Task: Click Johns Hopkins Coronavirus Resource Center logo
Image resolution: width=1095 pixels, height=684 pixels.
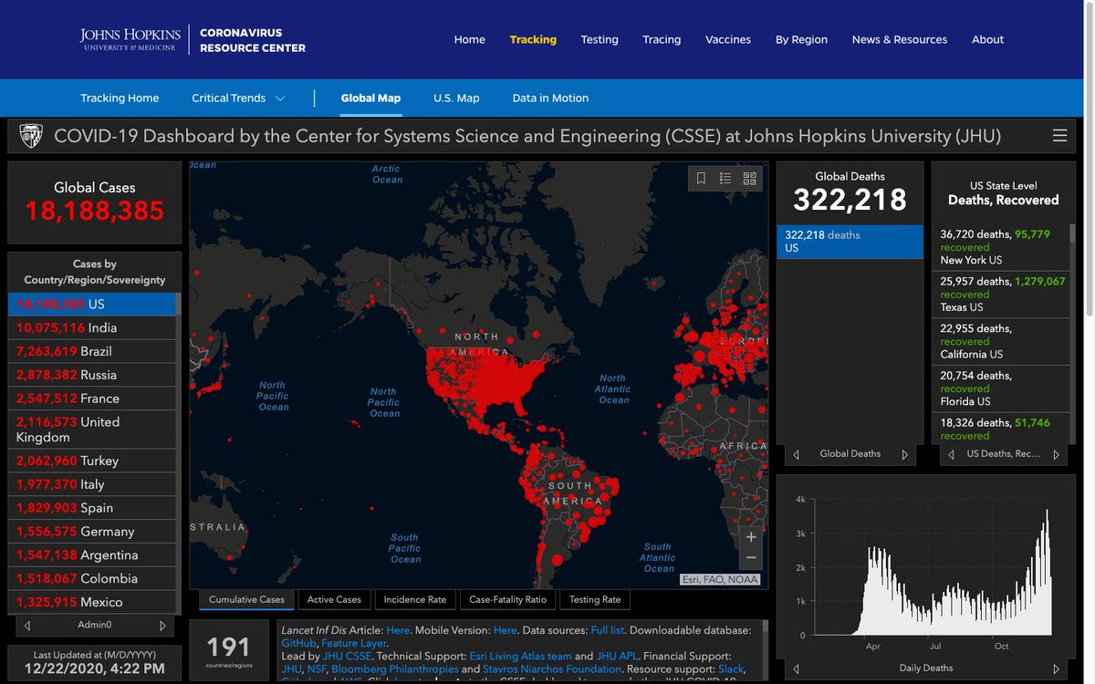Action: point(193,40)
